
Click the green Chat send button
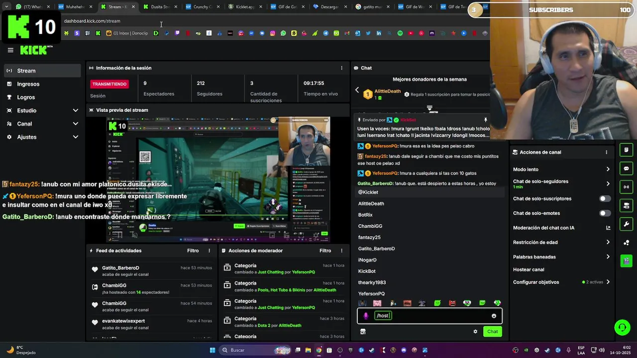492,332
